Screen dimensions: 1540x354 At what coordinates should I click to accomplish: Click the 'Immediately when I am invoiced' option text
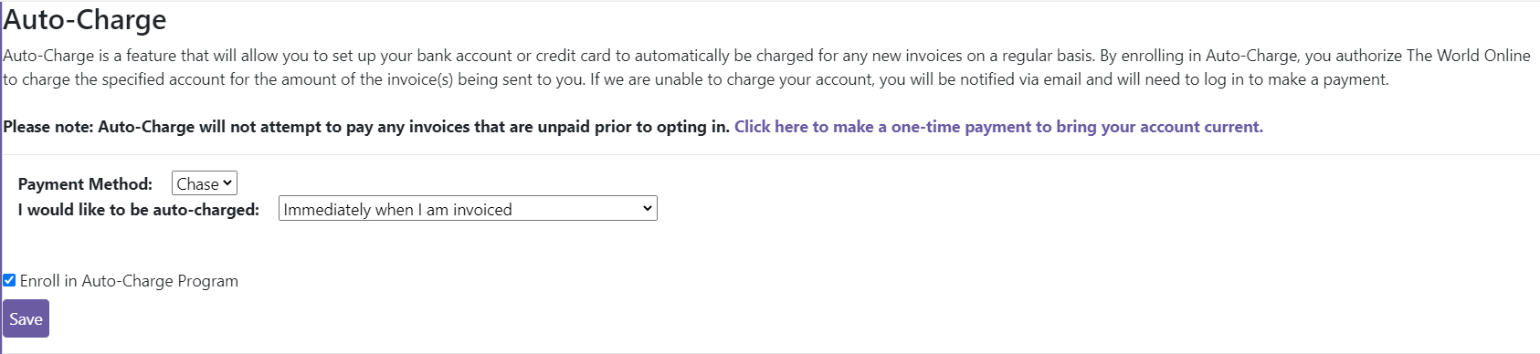point(397,210)
